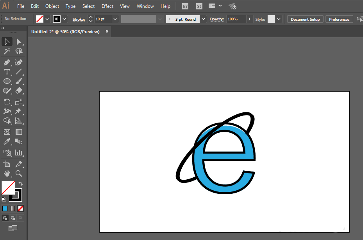363x240 pixels.
Task: Open the Object menu
Action: [52, 6]
